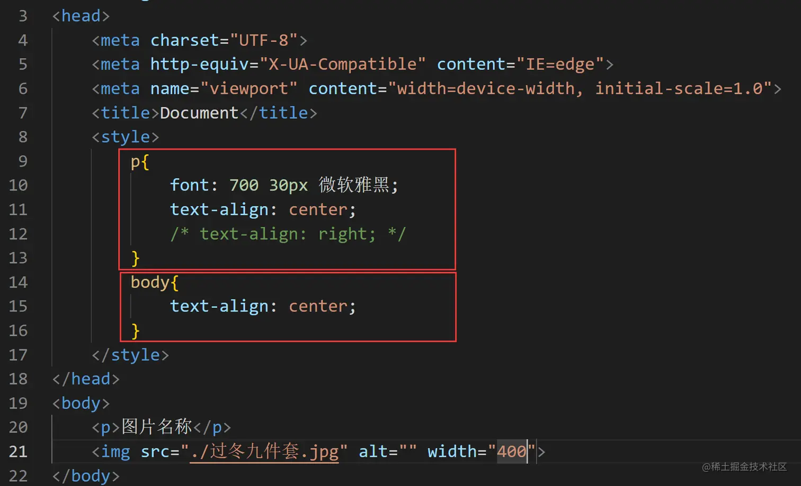
Task: Click the width value 400
Action: [512, 452]
